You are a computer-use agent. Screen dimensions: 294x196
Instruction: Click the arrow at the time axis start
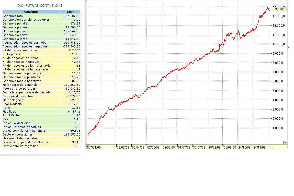[88, 146]
